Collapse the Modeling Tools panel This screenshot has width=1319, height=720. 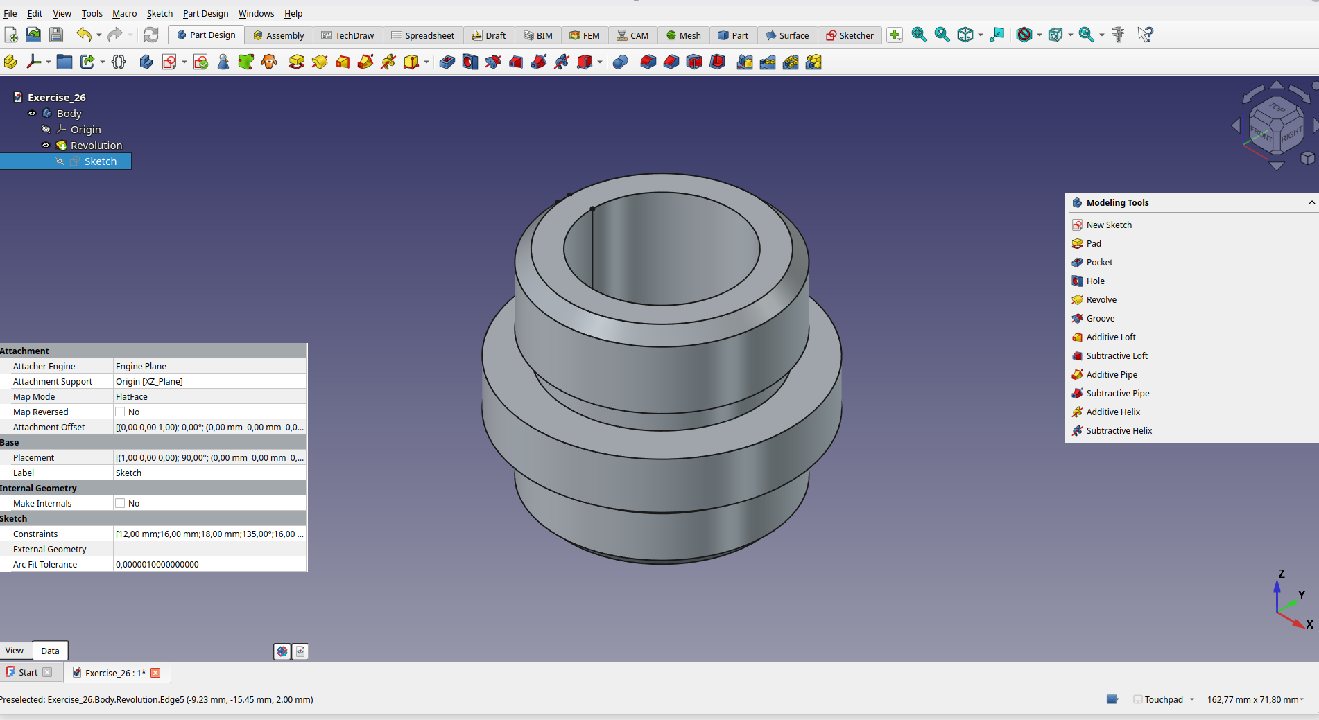(1311, 203)
